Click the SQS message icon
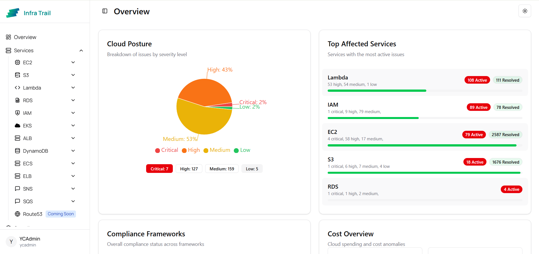 click(17, 201)
